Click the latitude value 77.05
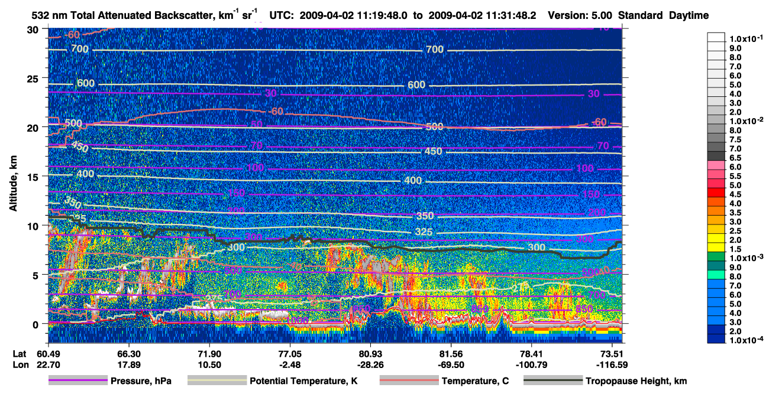This screenshot has width=769, height=394. [290, 354]
